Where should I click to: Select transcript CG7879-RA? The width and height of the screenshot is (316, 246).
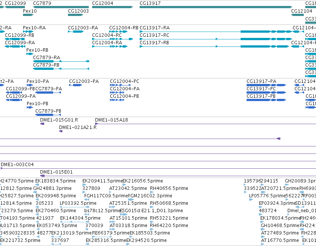tap(61, 61)
